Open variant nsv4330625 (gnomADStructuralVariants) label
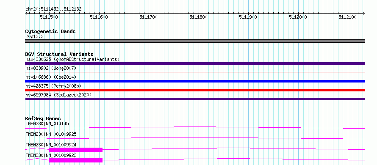This screenshot has height=165, width=377. [72, 59]
